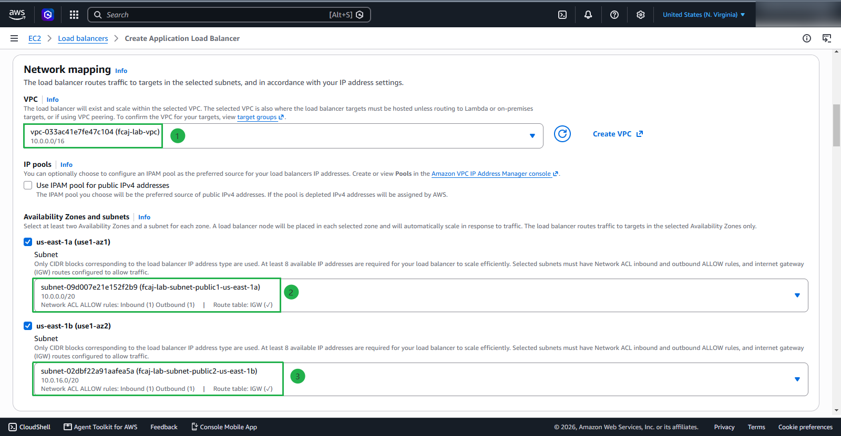Refresh the VPC list
This screenshot has width=841, height=436.
click(x=562, y=134)
